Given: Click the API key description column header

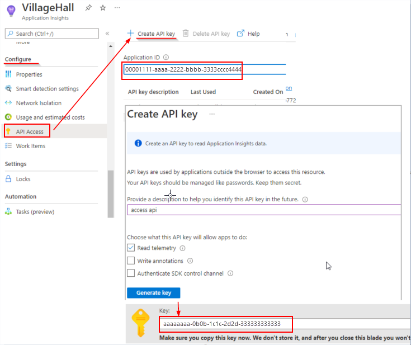Looking at the screenshot, I should 153,92.
